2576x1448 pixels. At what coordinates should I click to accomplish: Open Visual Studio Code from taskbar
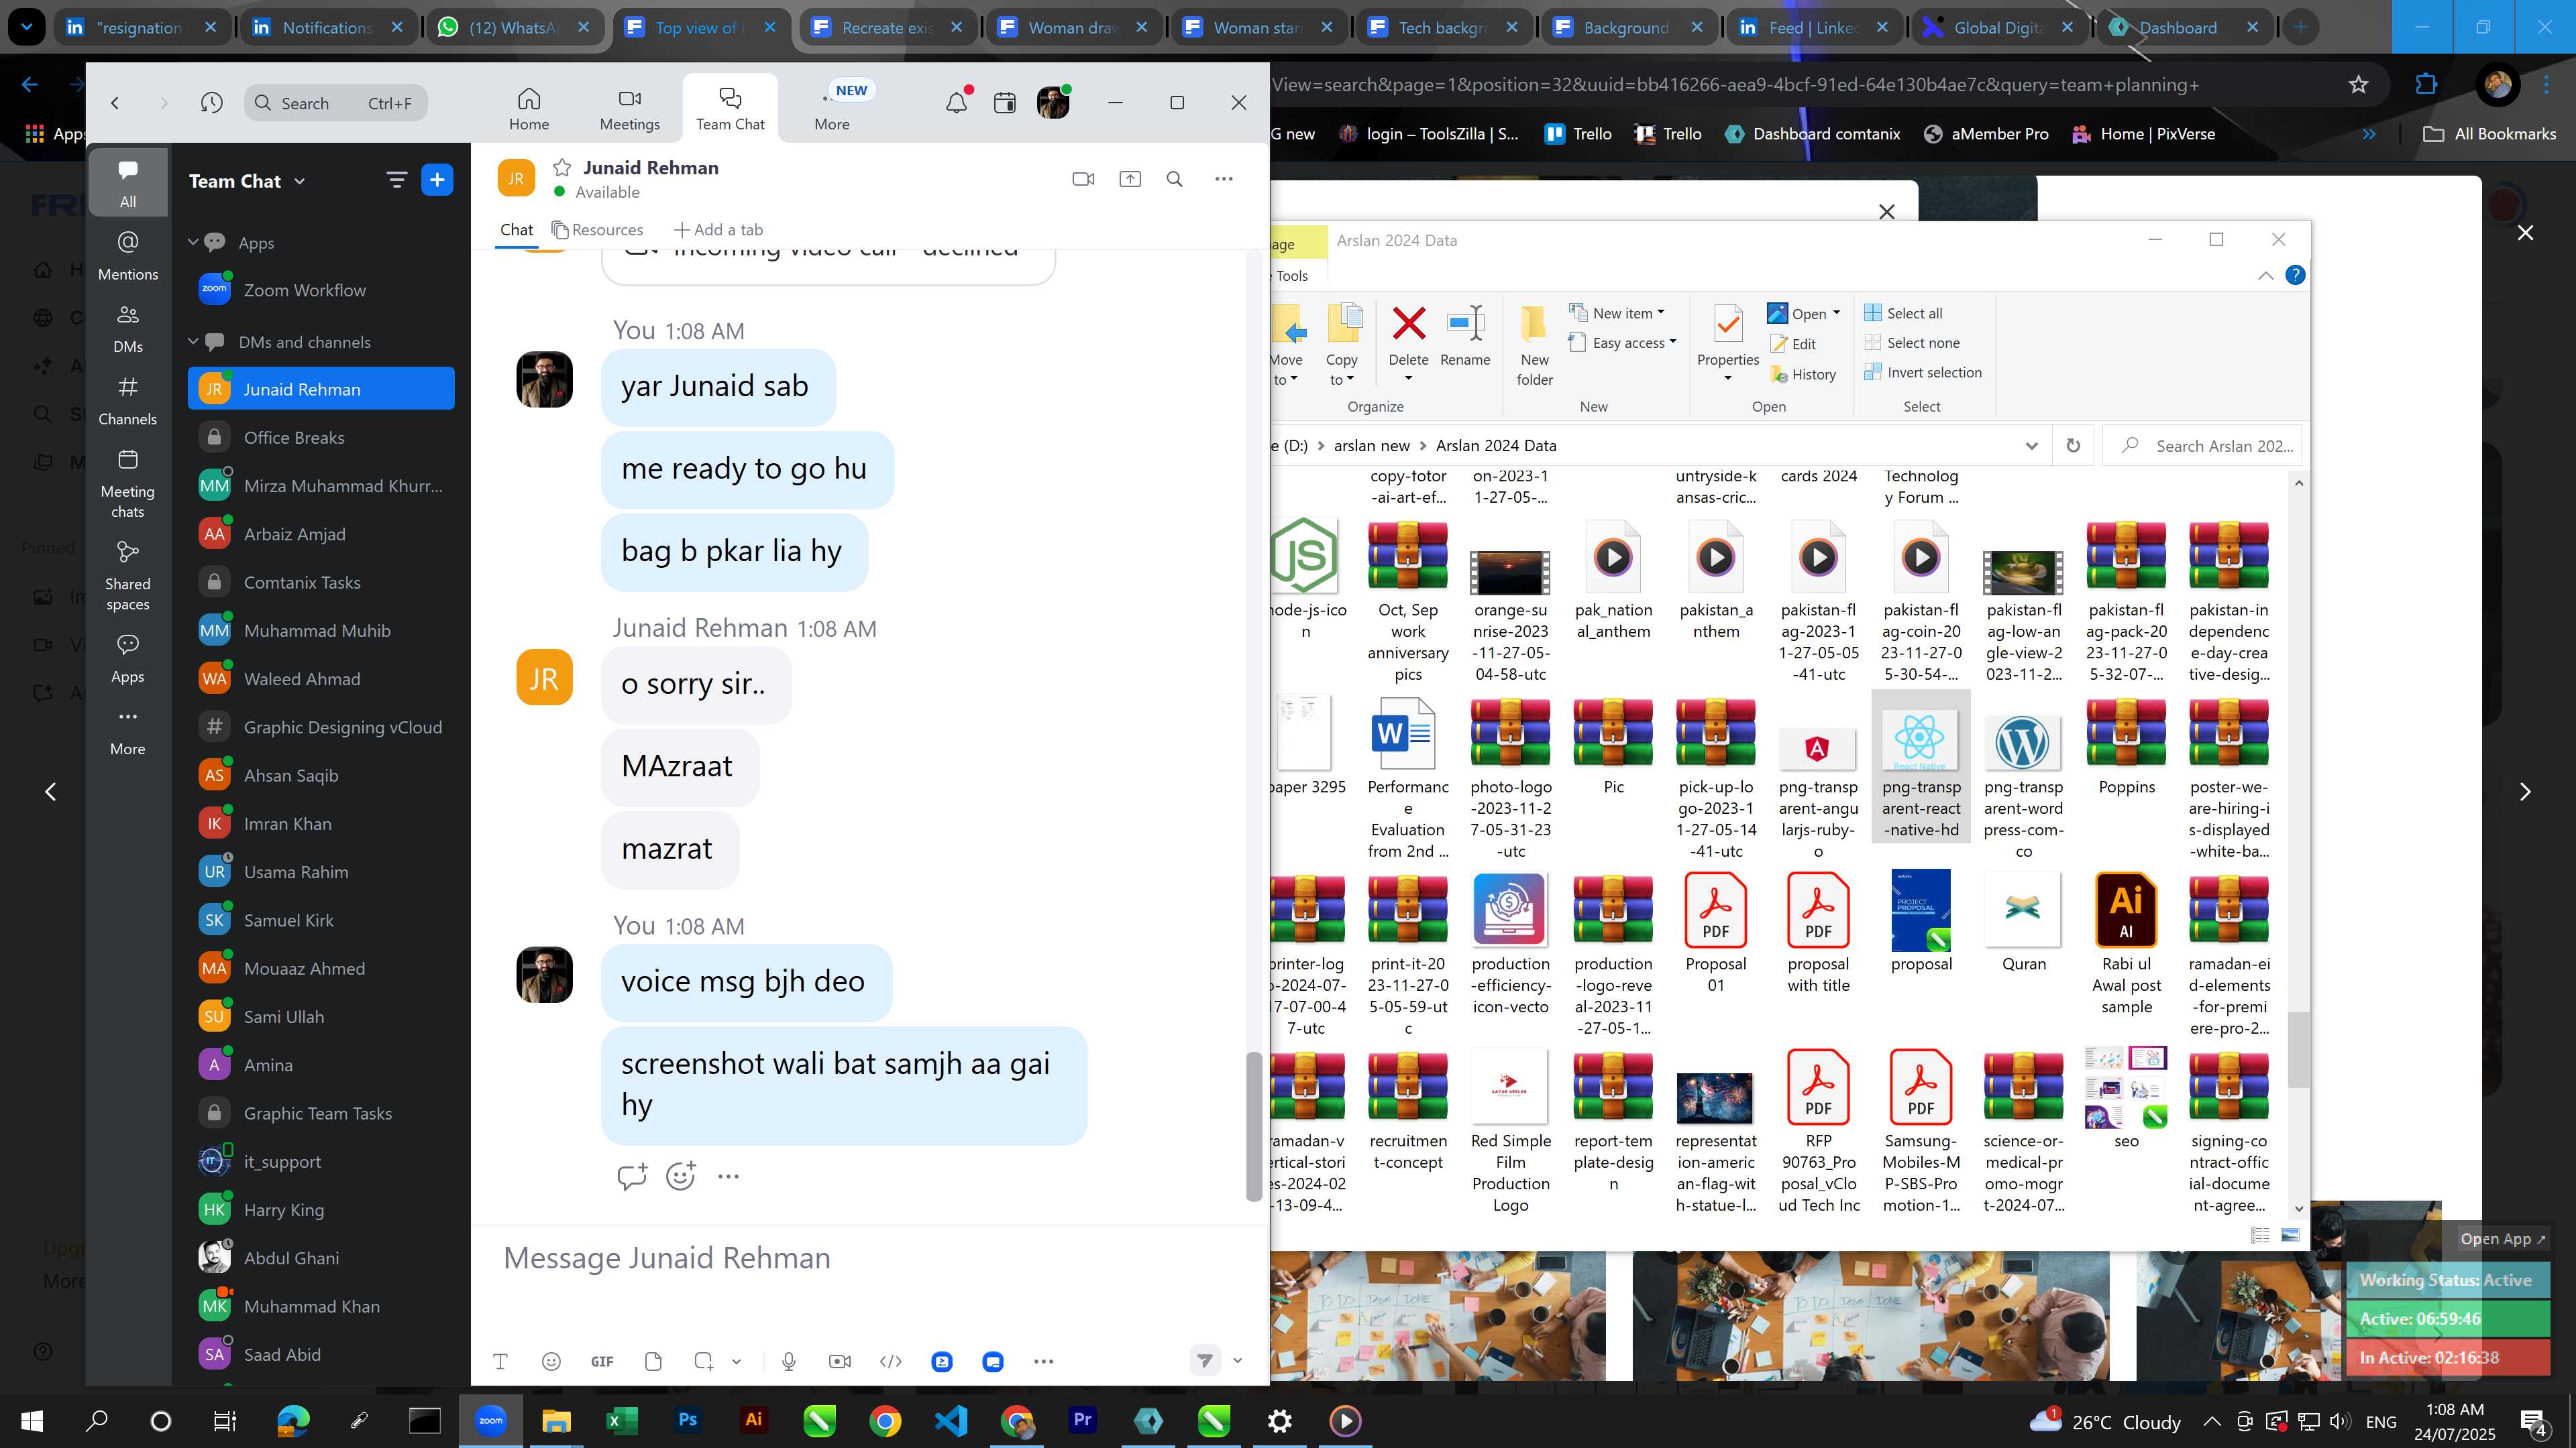[950, 1420]
